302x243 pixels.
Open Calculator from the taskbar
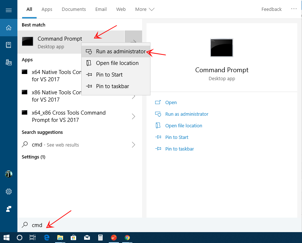coord(100,238)
